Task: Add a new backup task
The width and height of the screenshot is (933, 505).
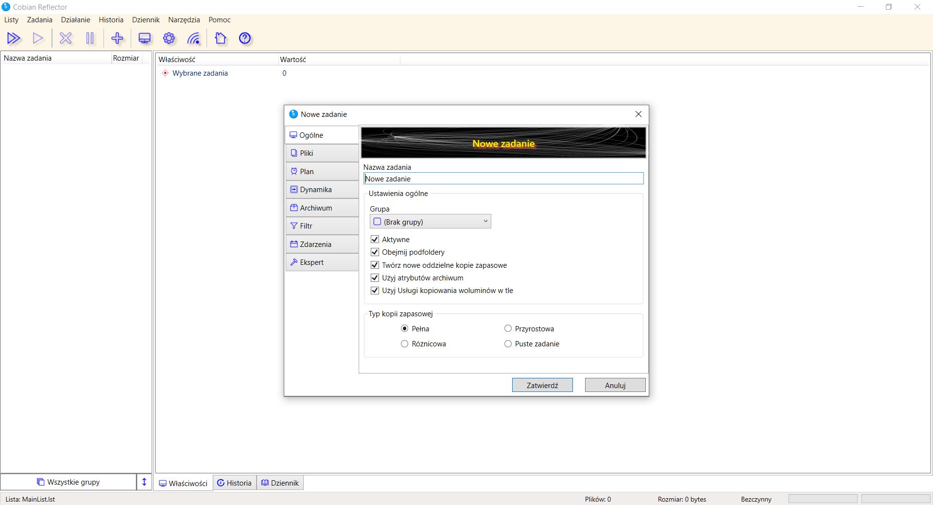Action: pos(117,38)
